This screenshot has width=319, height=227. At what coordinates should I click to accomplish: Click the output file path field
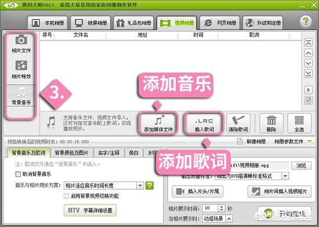point(260,165)
